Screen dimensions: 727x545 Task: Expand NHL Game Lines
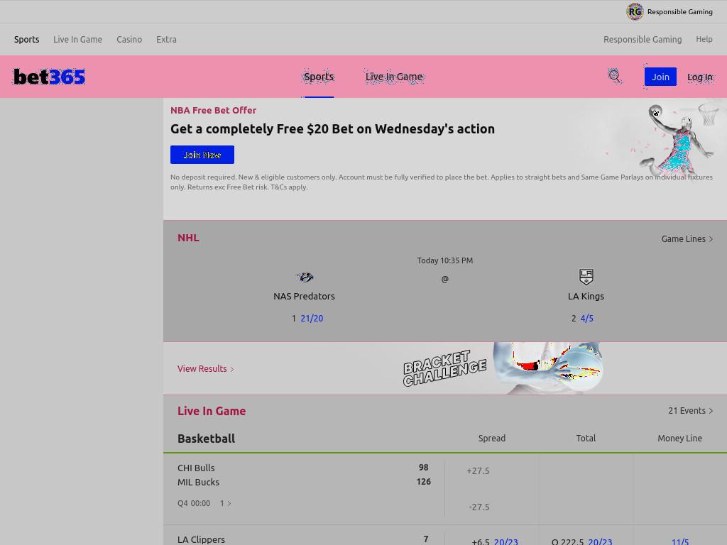(687, 238)
